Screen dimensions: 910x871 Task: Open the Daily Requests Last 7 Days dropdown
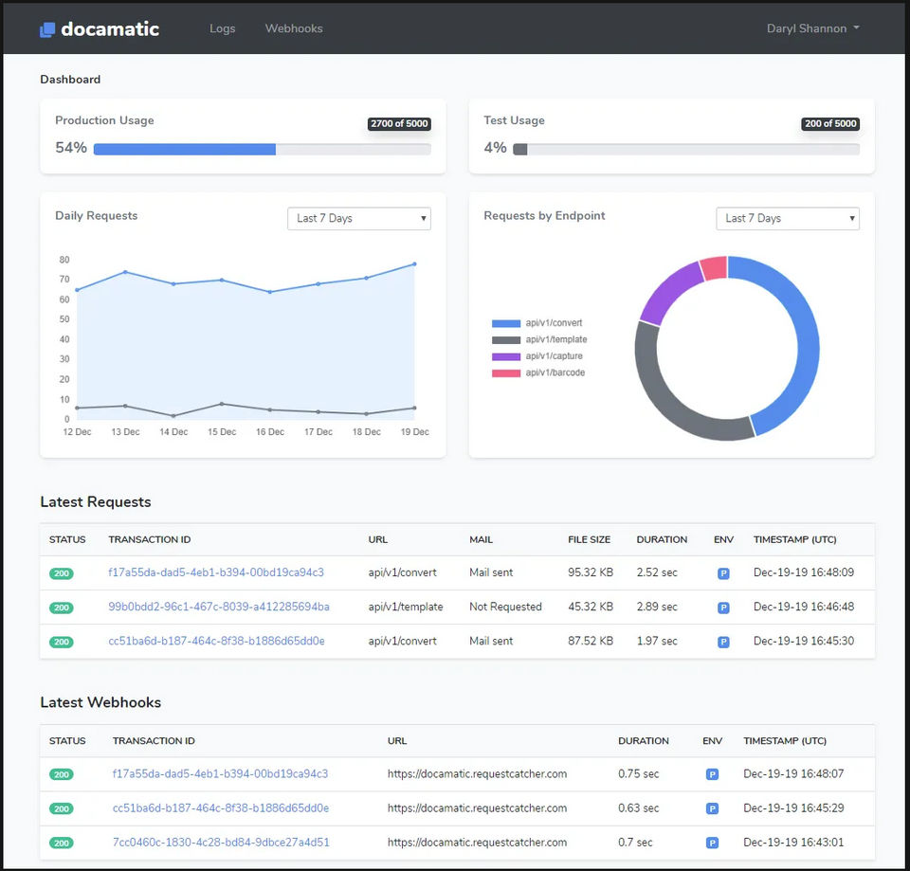359,218
